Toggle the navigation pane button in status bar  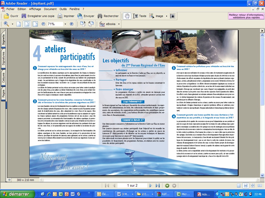coord(9,180)
